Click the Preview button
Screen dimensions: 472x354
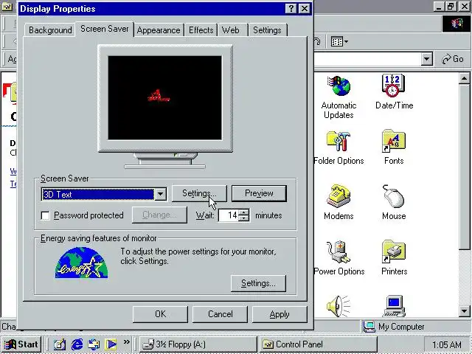click(259, 193)
